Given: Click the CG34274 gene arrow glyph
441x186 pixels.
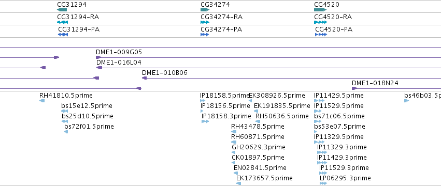Looking at the screenshot, I should click(x=205, y=10).
